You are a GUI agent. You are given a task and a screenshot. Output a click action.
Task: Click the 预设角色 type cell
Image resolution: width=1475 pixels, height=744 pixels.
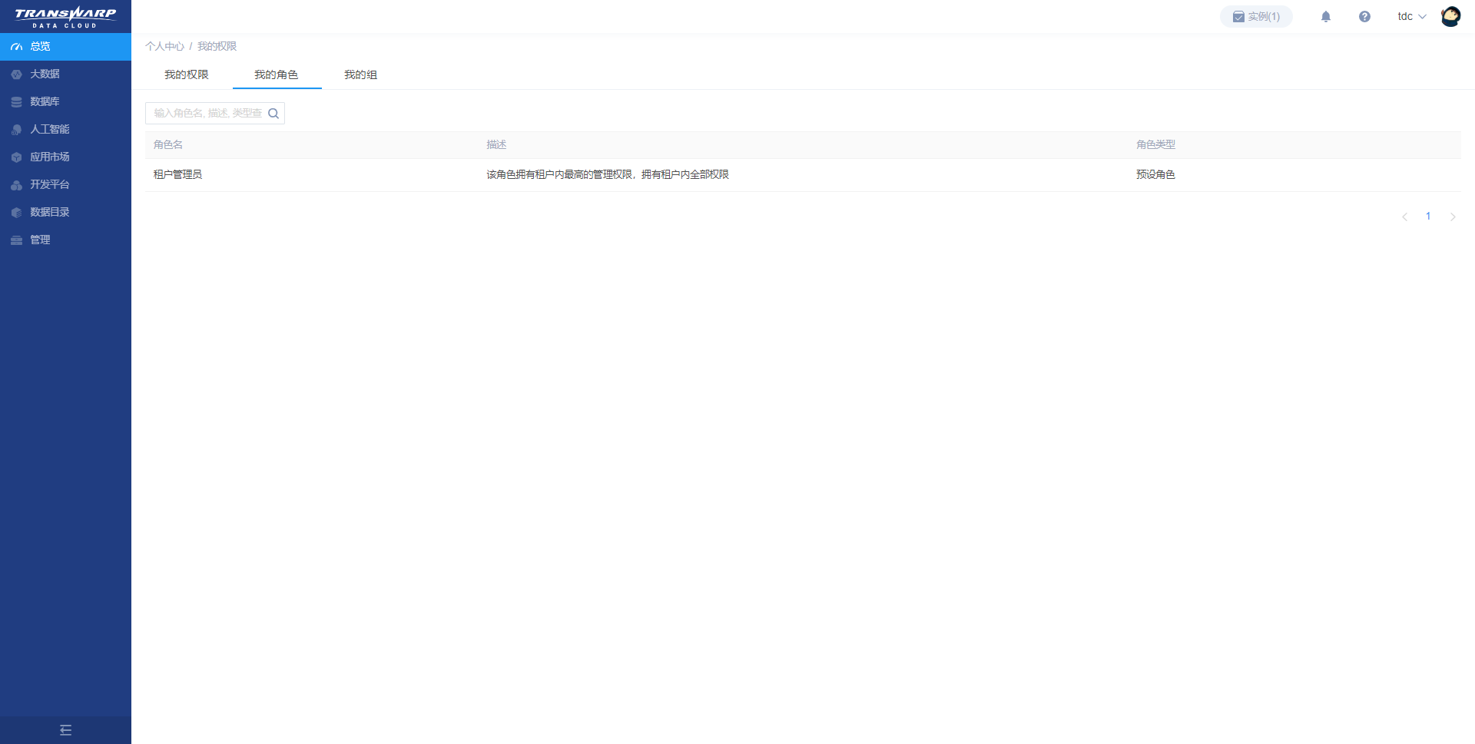1155,175
